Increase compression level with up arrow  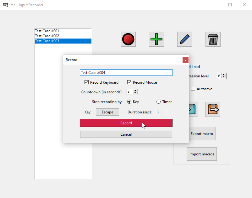[x=224, y=74]
